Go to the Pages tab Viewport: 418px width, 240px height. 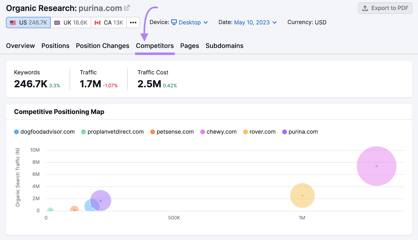[190, 46]
